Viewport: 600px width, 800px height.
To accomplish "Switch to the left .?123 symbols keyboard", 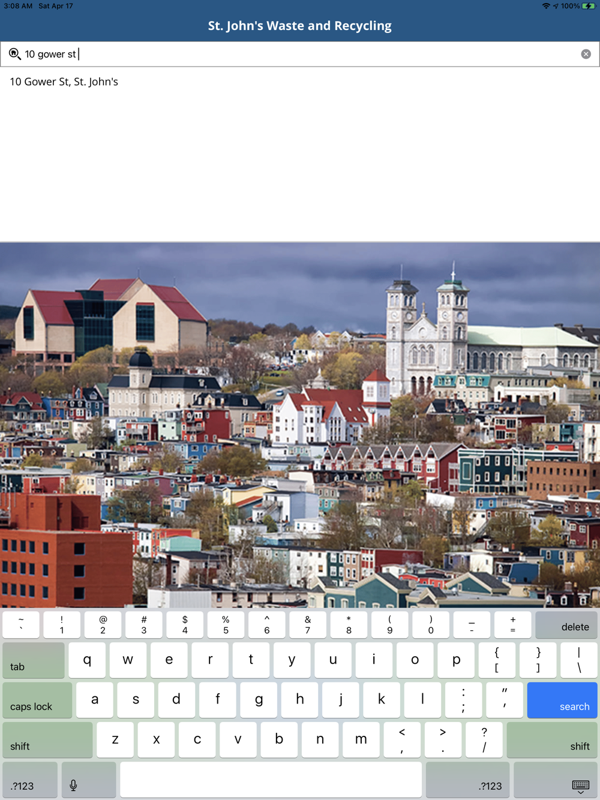I will tap(30, 780).
